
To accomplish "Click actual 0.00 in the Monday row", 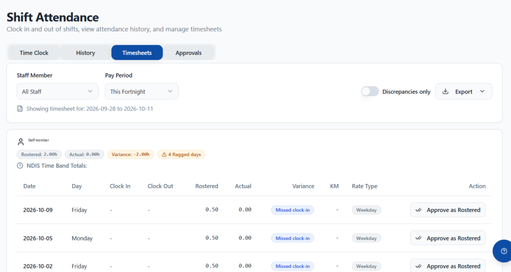I will point(245,238).
